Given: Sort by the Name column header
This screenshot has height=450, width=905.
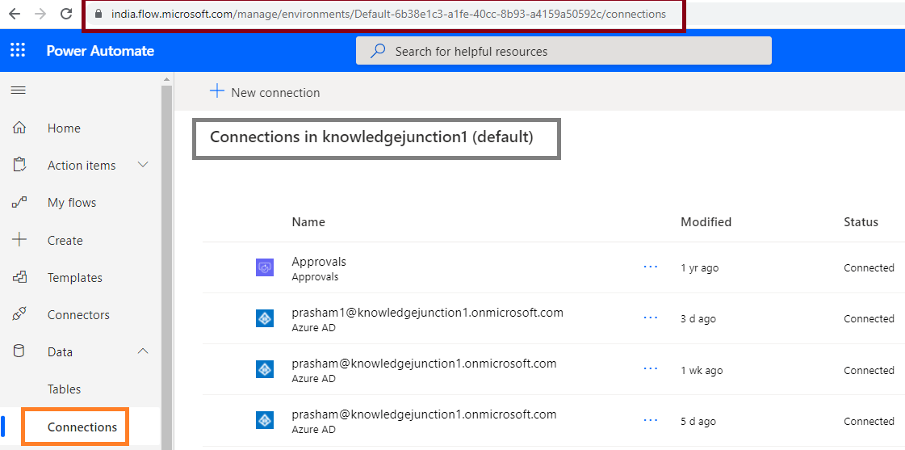Looking at the screenshot, I should 308,222.
